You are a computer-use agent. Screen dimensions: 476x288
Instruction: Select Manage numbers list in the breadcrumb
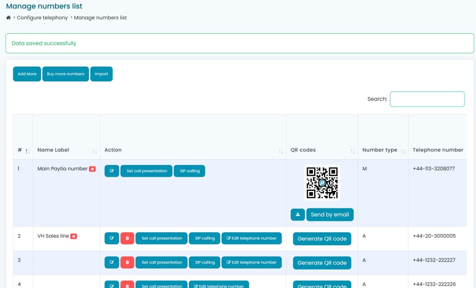point(100,18)
